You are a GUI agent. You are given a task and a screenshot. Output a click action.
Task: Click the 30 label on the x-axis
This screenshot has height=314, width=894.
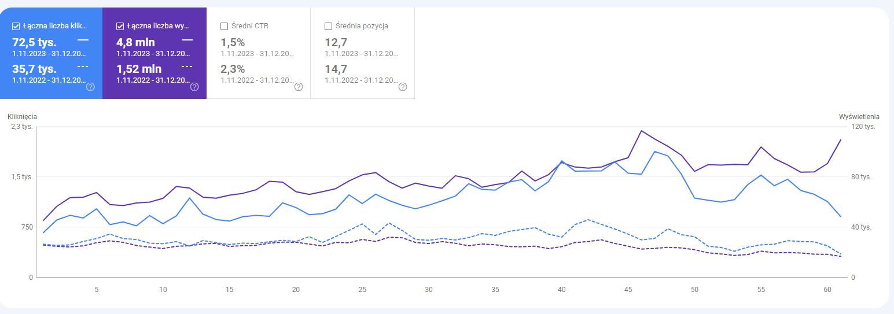click(x=428, y=290)
